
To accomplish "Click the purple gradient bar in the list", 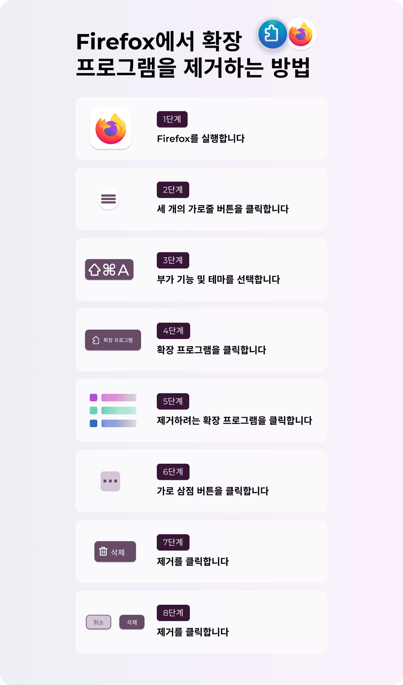I will (119, 397).
